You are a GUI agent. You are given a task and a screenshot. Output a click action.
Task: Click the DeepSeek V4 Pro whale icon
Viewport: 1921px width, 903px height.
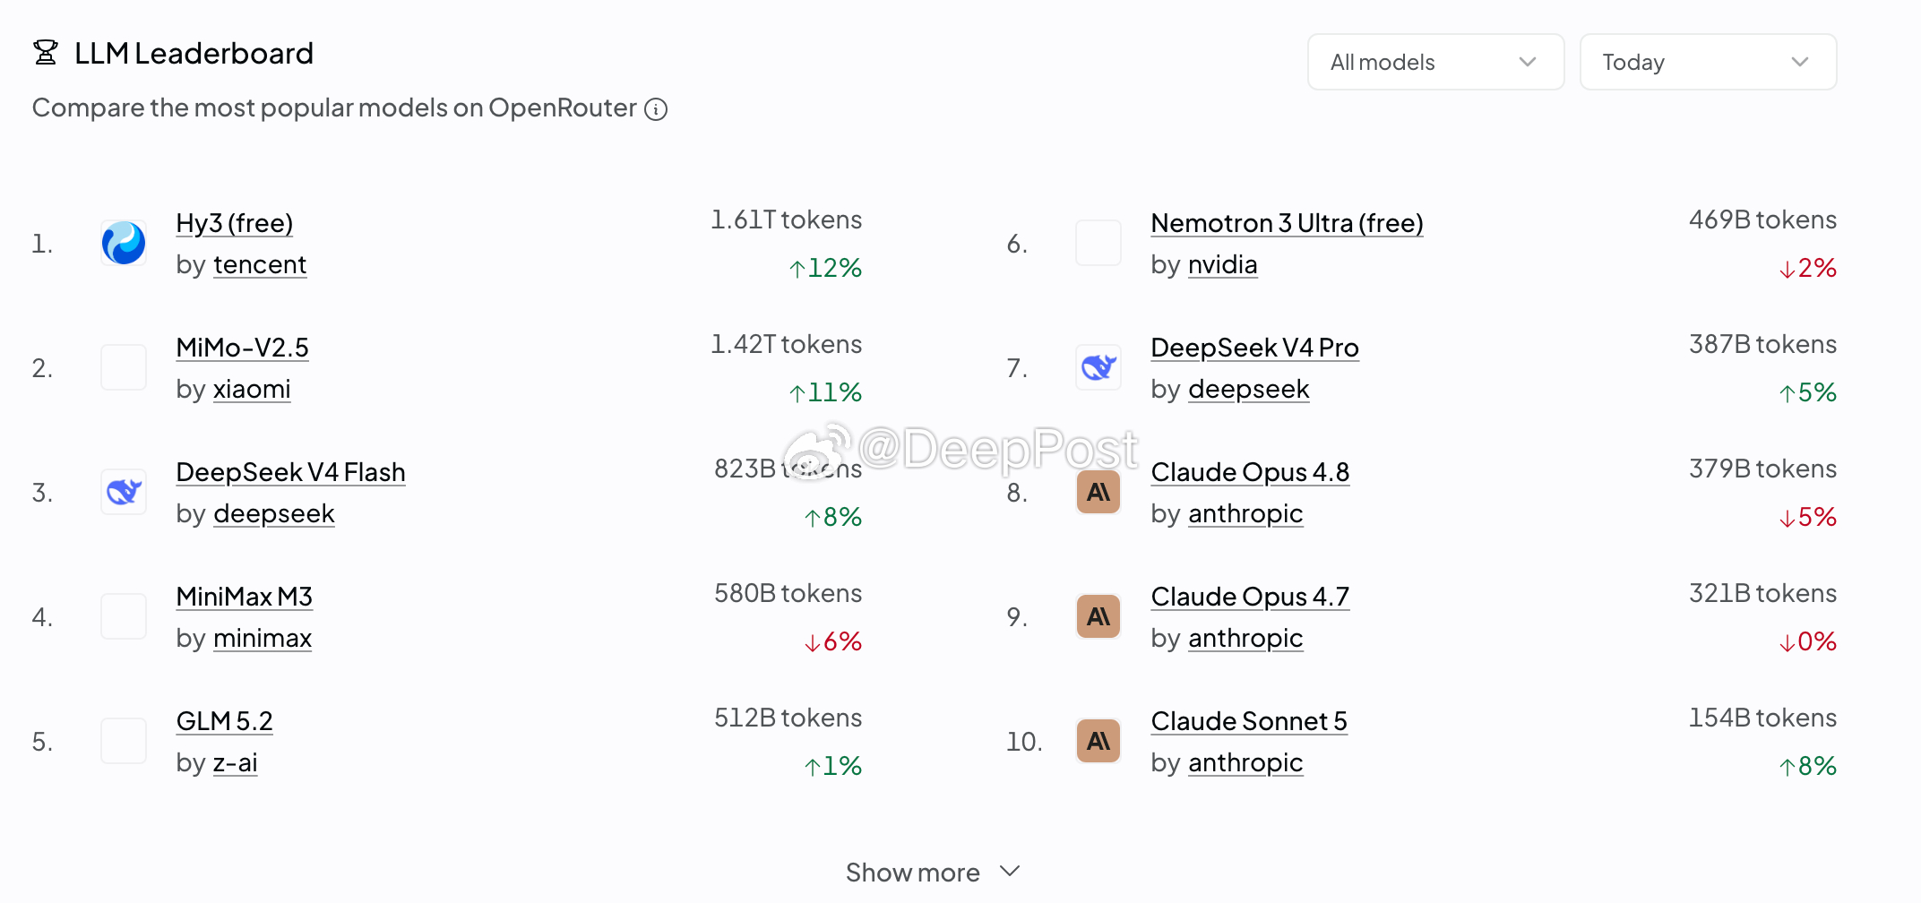click(x=1098, y=367)
